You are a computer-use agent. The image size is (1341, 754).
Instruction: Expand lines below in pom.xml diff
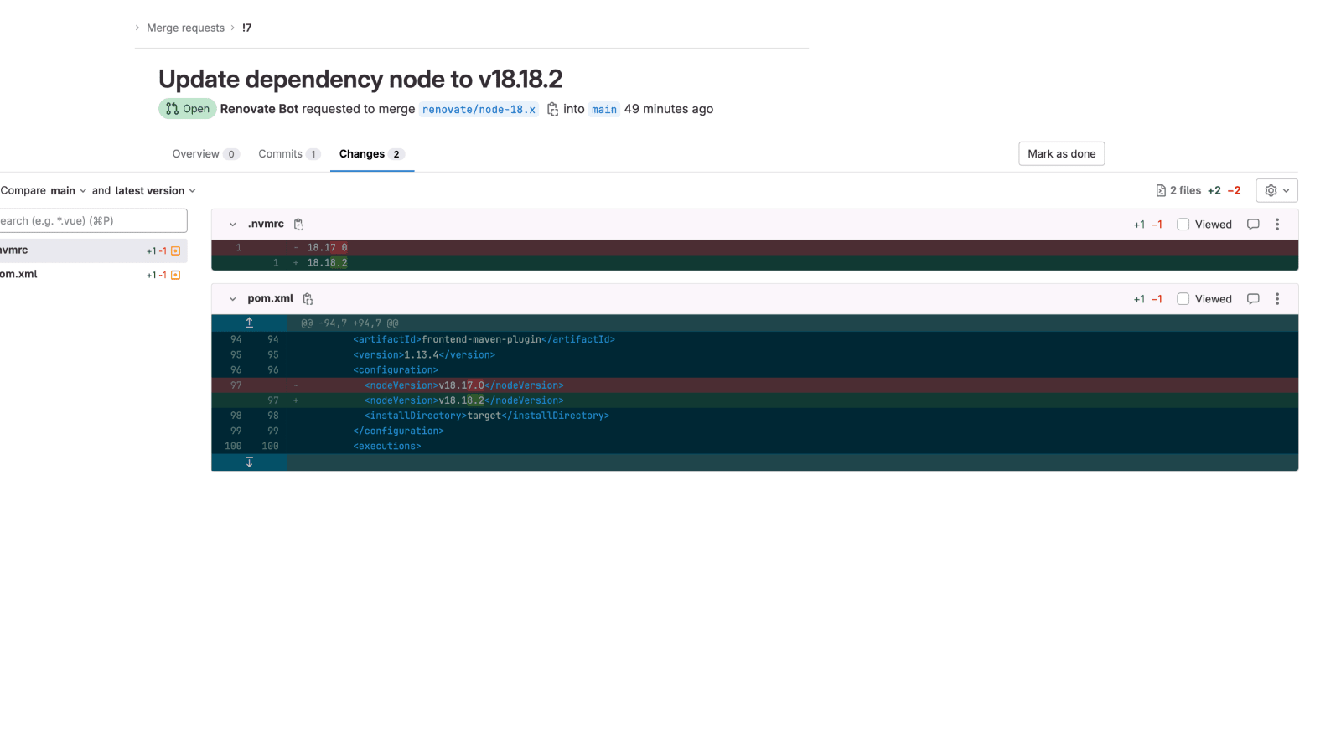[249, 462]
